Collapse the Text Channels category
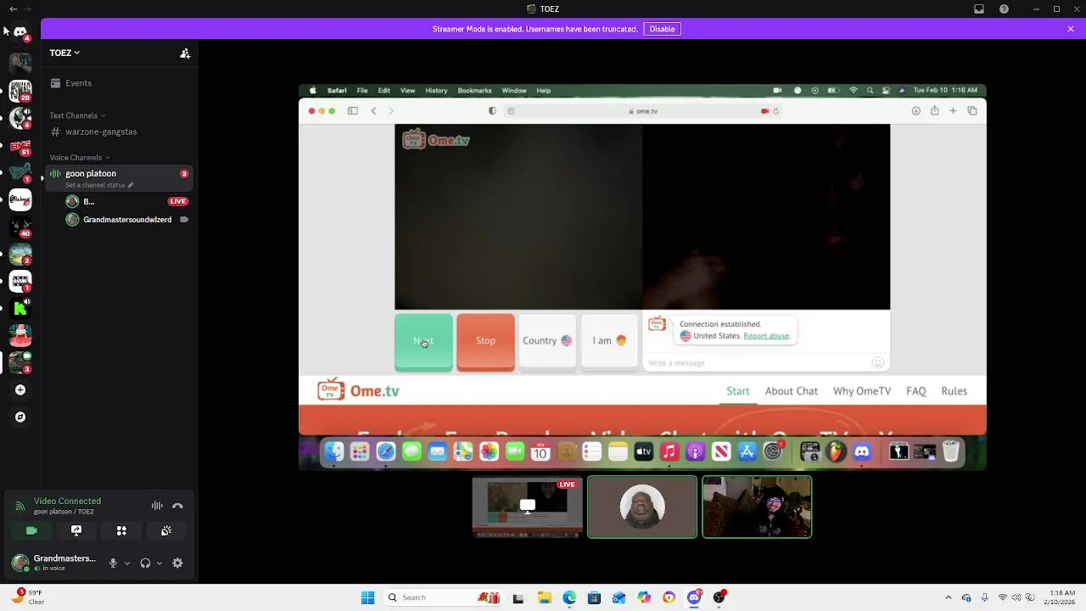The height and width of the screenshot is (611, 1086). 77,115
